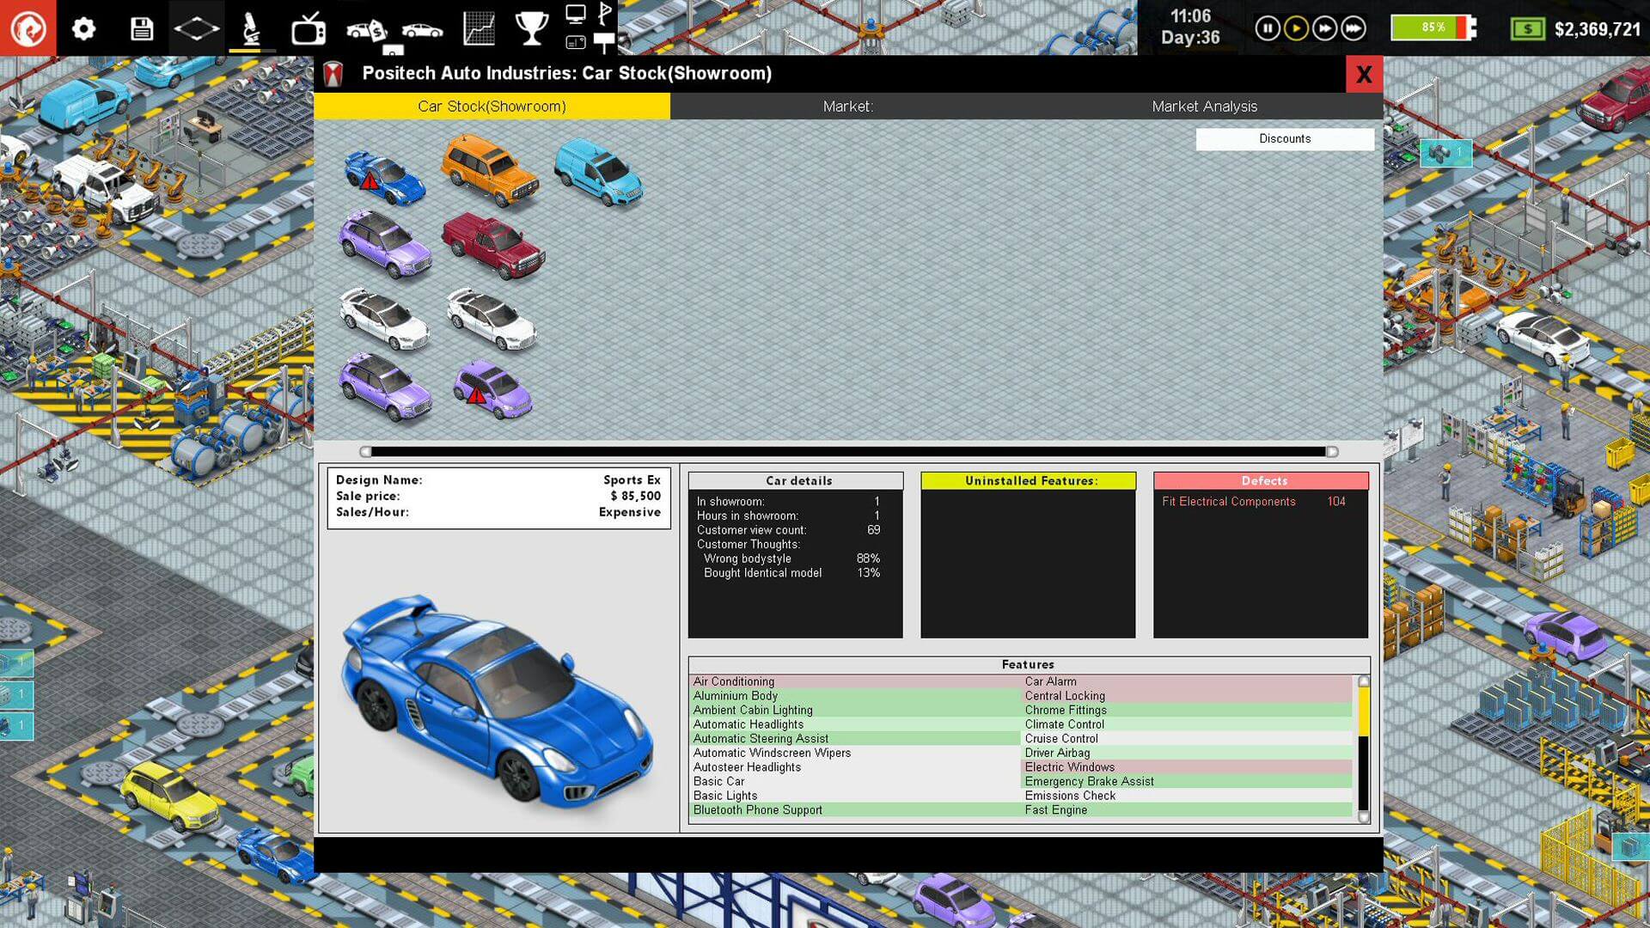Click the Car Alarm feature row
1650x928 pixels.
click(x=1187, y=681)
